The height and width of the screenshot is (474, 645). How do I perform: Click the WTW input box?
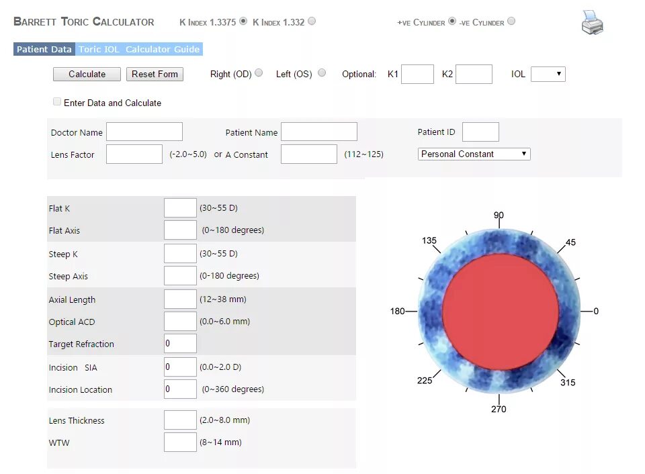point(180,442)
